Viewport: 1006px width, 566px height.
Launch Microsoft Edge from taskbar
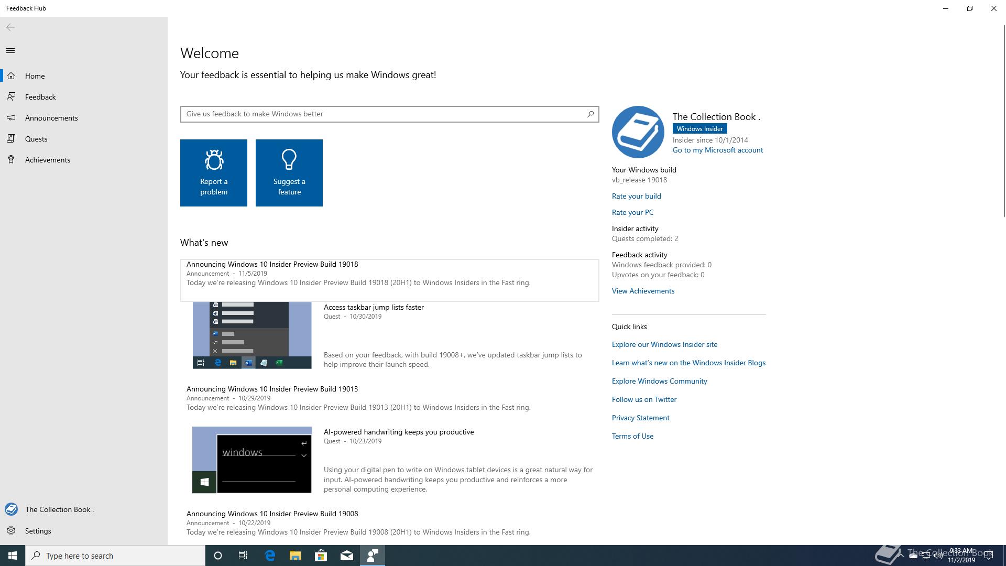(270, 556)
